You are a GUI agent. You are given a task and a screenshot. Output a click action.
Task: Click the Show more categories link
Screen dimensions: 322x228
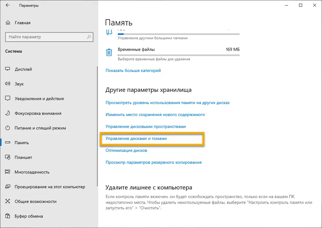[133, 71]
